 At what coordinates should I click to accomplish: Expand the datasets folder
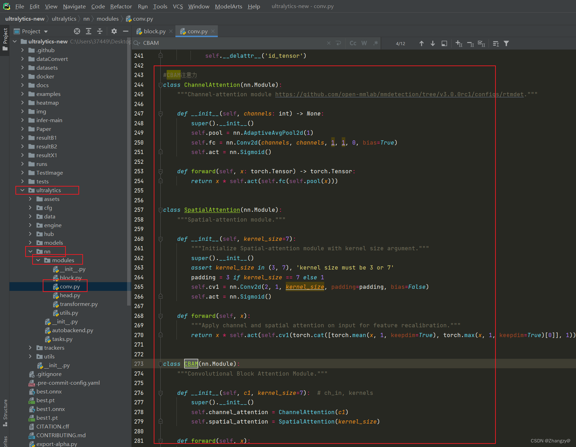[22, 68]
